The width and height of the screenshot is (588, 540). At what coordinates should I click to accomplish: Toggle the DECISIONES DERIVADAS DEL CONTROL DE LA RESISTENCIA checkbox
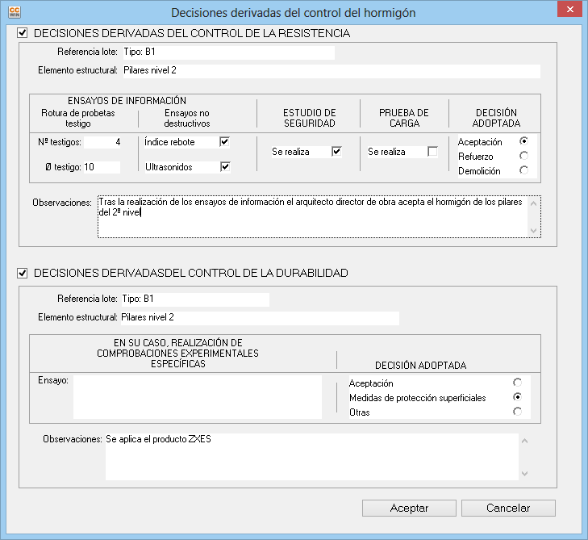22,33
